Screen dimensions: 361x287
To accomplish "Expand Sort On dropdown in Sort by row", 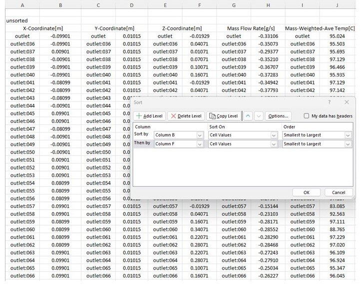I will 274,135.
